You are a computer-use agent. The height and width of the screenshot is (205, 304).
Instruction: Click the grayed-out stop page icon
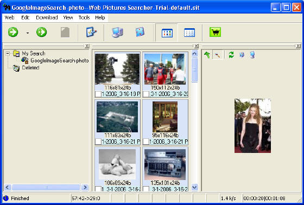point(65,33)
